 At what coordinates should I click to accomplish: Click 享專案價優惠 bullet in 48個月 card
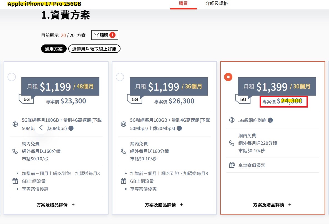point(35,189)
